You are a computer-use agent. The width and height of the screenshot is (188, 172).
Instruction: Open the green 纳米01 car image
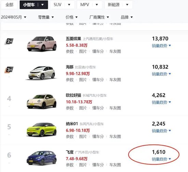[42, 129]
